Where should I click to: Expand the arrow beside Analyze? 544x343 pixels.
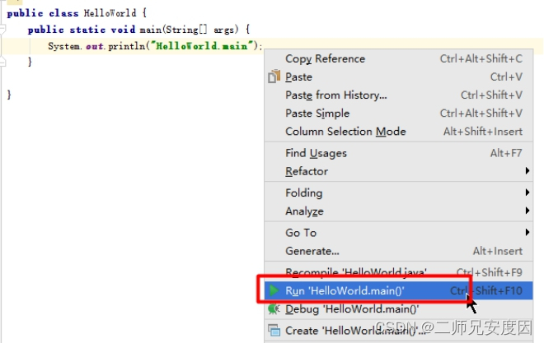(527, 211)
